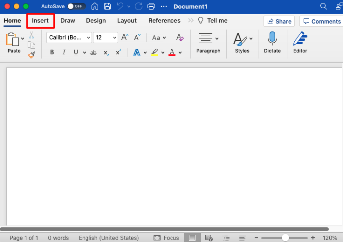Expand the highlight color arrow

click(163, 53)
